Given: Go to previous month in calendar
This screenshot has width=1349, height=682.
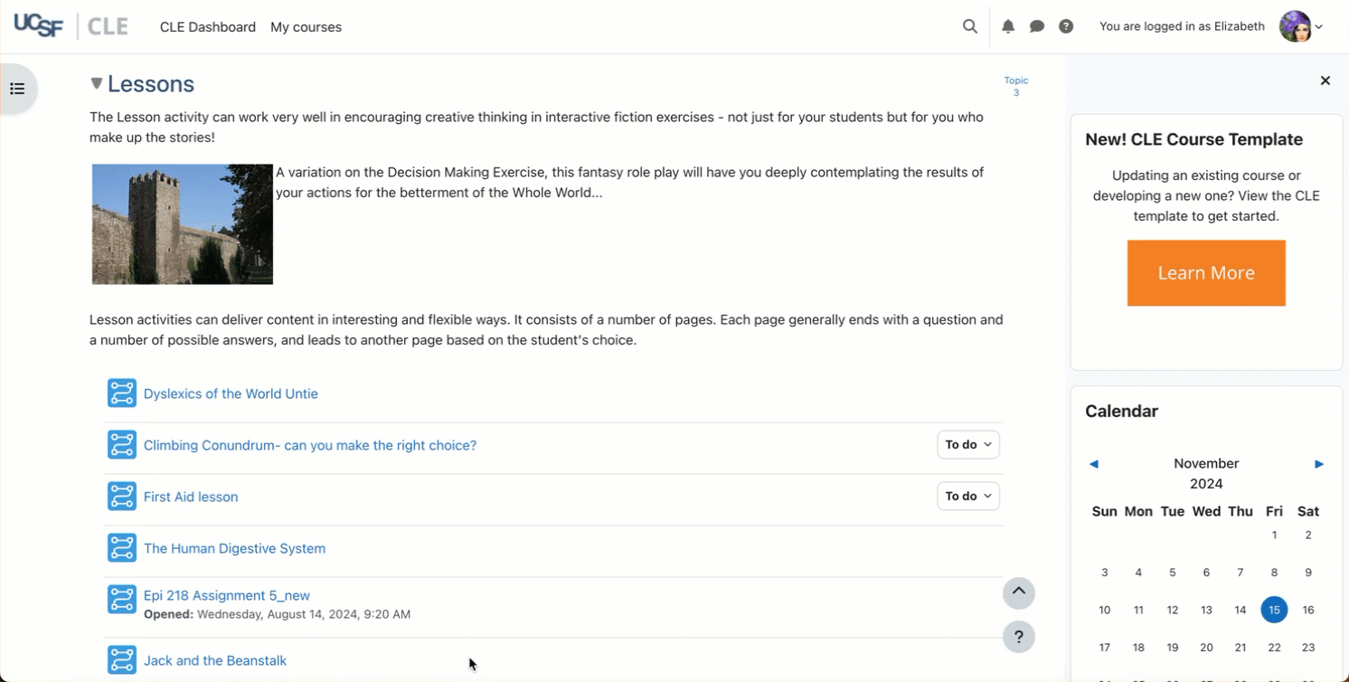Looking at the screenshot, I should [1094, 464].
